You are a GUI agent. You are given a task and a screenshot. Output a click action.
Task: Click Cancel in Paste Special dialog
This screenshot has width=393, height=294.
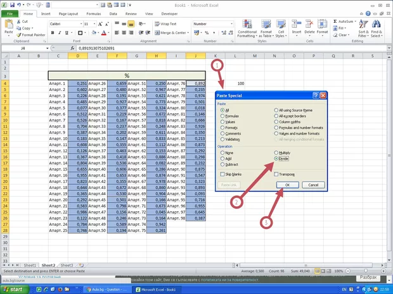[312, 185]
